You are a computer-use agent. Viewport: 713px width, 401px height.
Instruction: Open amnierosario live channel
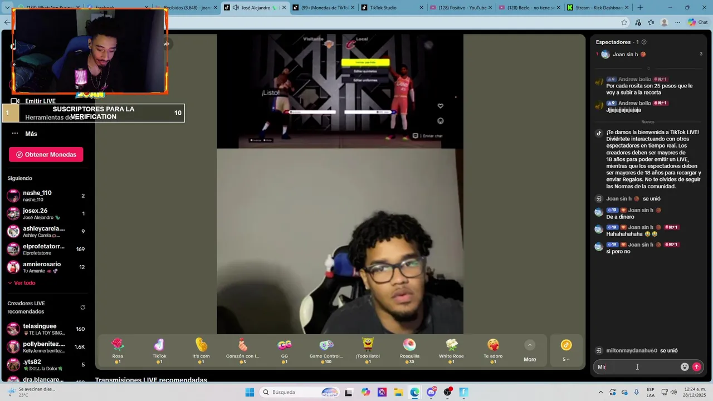tap(46, 267)
